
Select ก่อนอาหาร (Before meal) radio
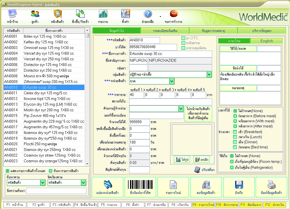235,116
